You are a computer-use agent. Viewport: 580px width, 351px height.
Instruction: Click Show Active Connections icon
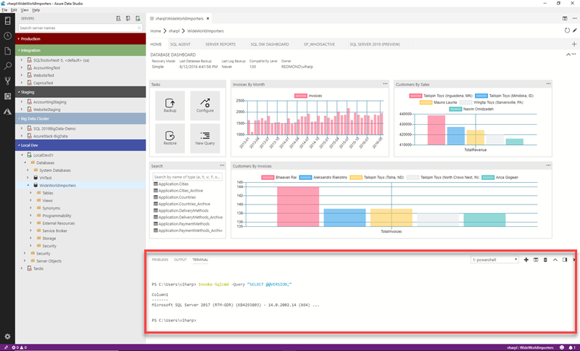[138, 18]
